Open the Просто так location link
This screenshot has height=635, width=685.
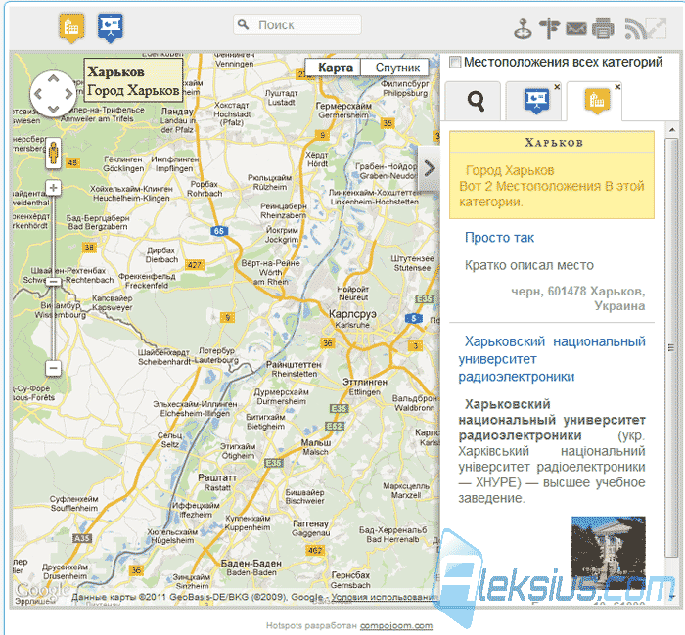click(499, 238)
